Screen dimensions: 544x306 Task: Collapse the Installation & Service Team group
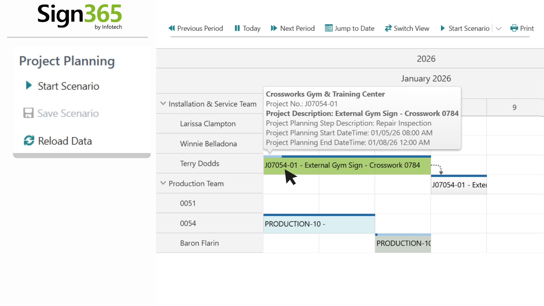[x=163, y=103]
